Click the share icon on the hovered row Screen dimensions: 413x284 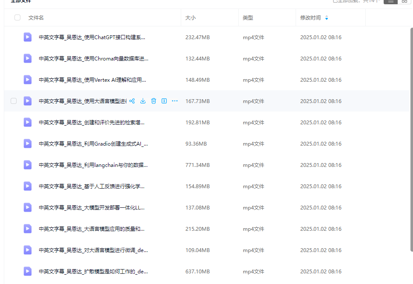tap(132, 101)
